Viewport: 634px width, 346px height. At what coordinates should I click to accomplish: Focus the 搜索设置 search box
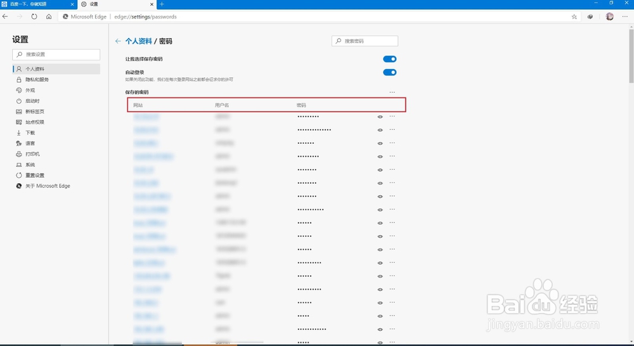(56, 54)
